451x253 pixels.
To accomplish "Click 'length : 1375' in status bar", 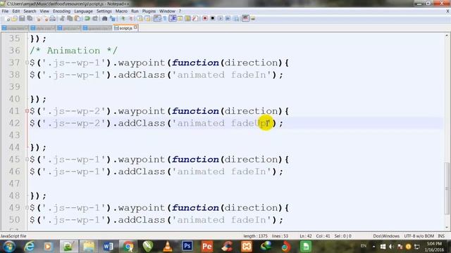I will [255, 236].
